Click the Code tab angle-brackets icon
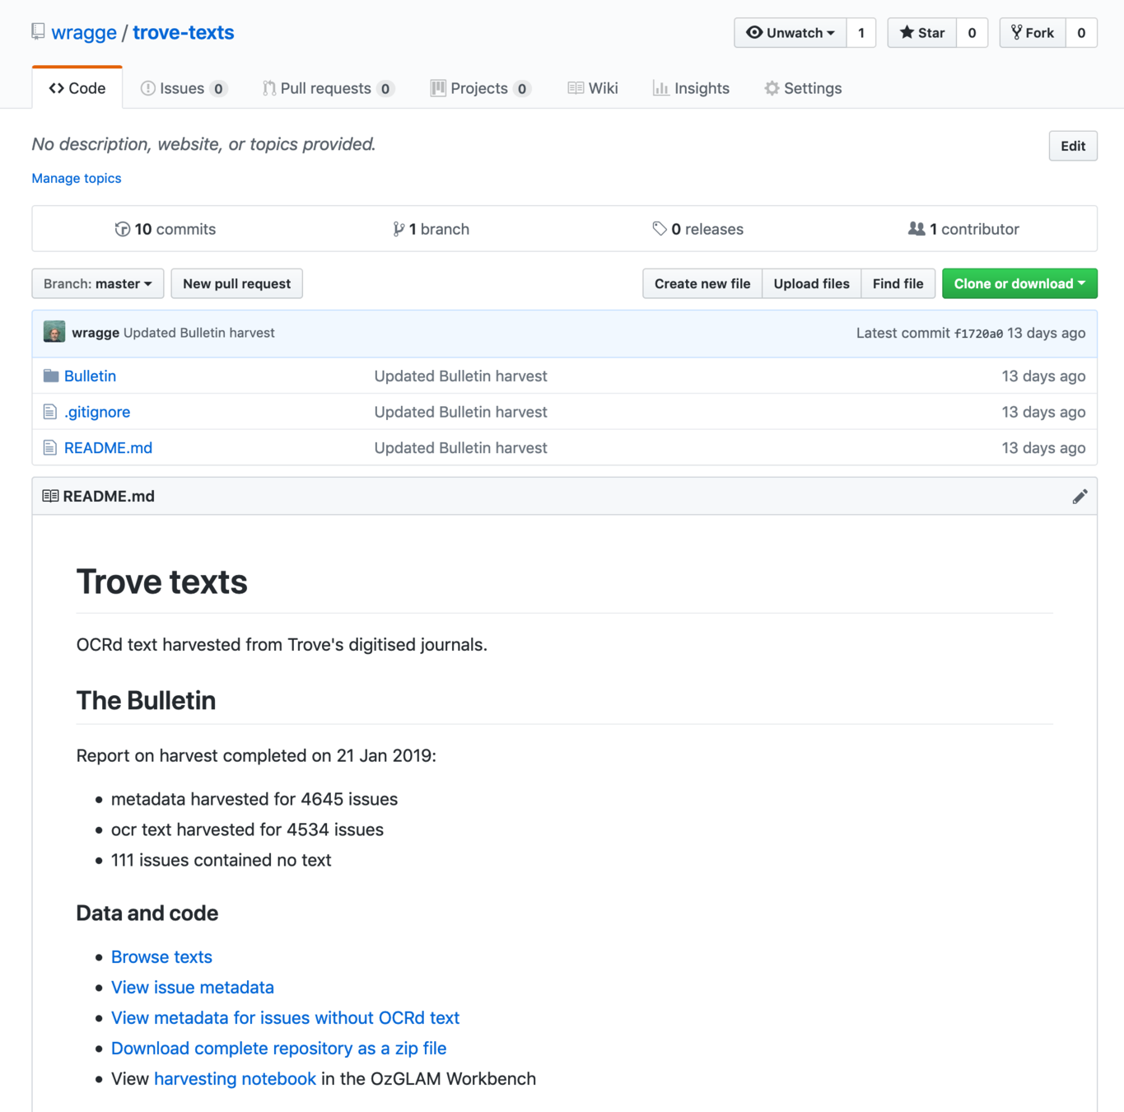The image size is (1124, 1112). coord(56,88)
